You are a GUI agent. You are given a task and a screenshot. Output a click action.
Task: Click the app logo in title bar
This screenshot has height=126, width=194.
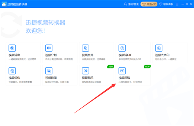[x=4, y=4]
